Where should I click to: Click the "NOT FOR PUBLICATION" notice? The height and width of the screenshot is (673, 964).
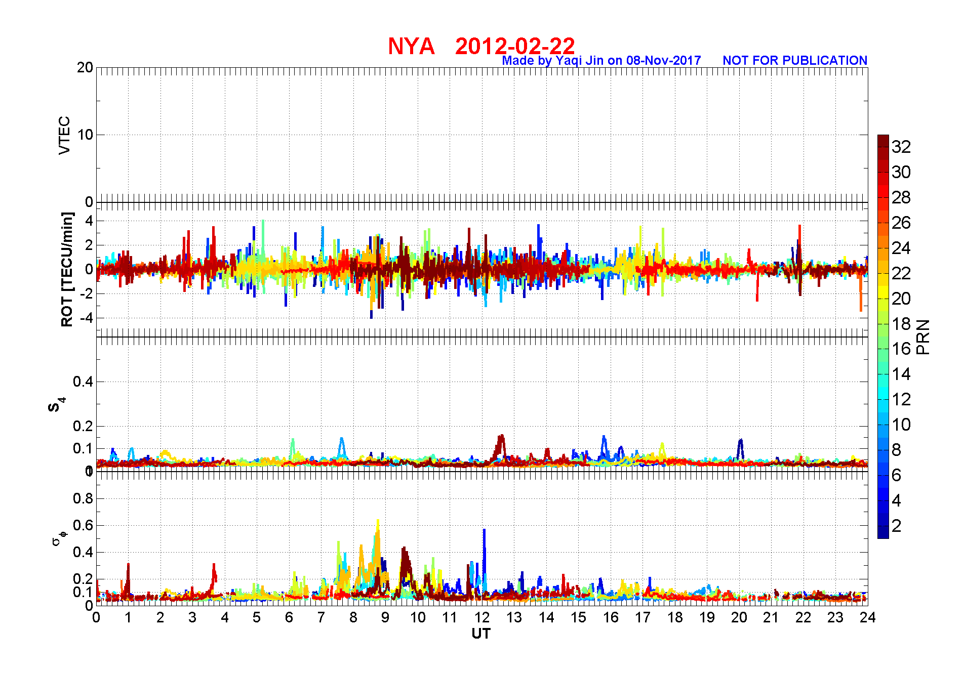point(795,61)
